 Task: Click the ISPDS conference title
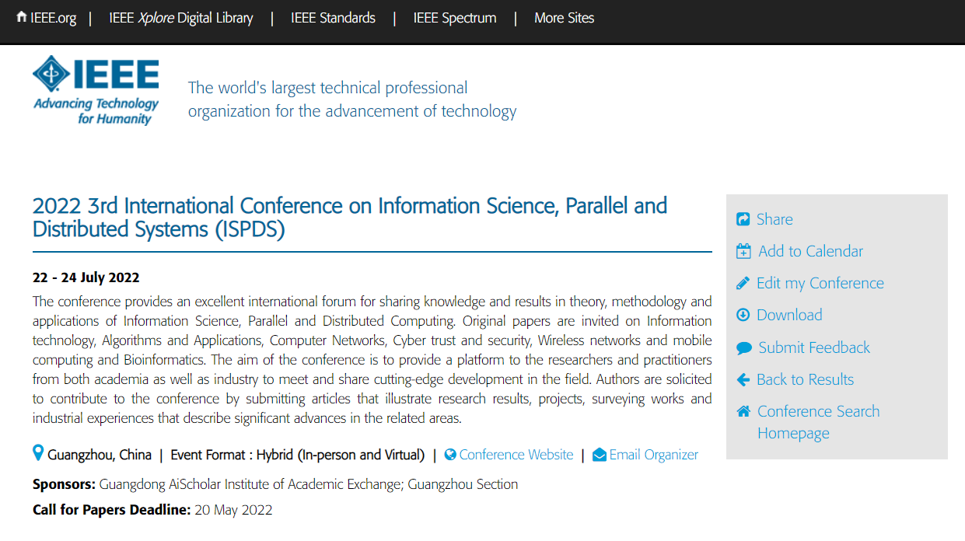click(350, 218)
